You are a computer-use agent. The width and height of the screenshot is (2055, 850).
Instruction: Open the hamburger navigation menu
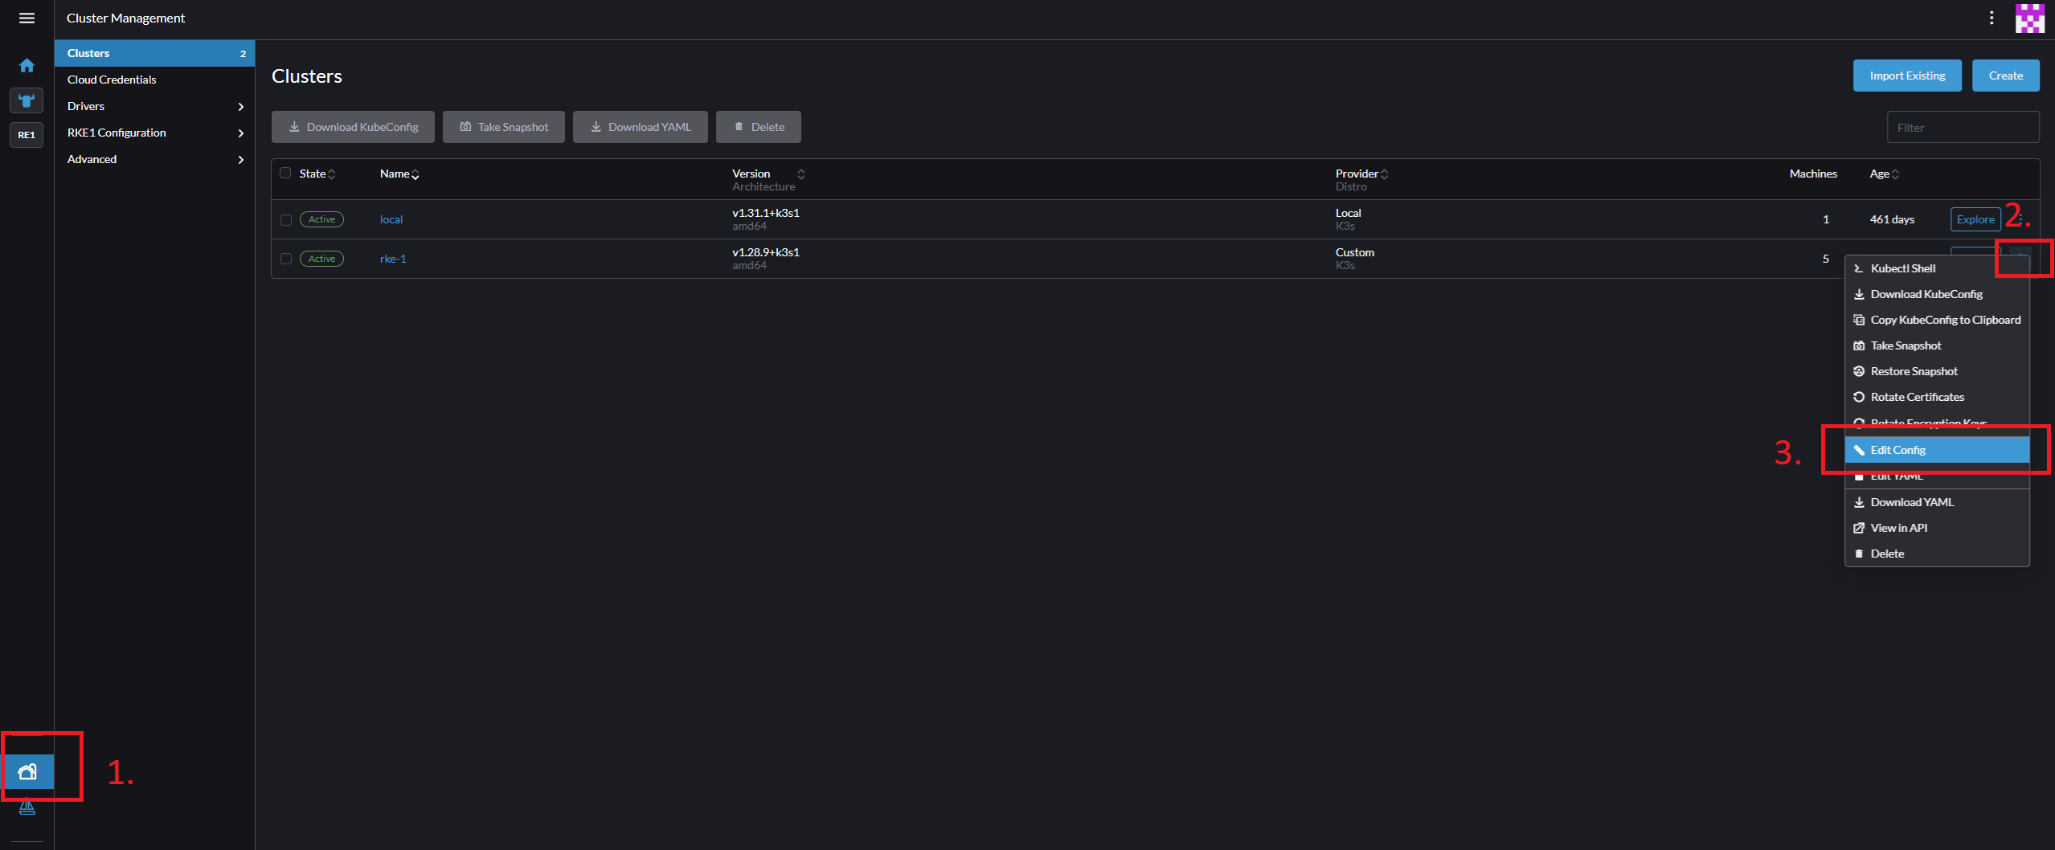pos(27,18)
